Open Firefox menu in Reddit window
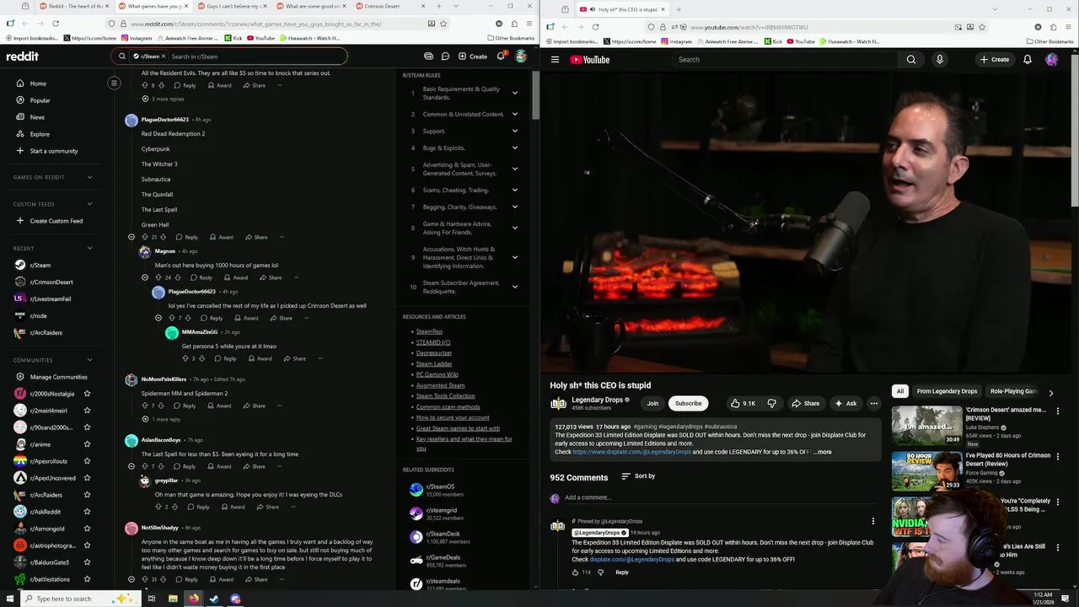The height and width of the screenshot is (607, 1079). (530, 24)
